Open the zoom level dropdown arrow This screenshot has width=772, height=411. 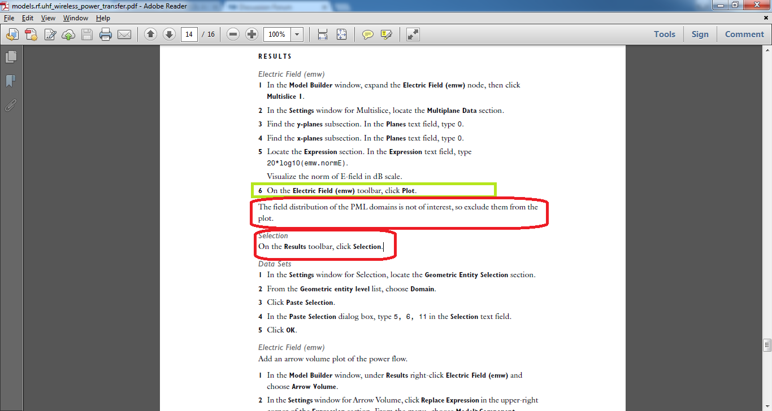click(297, 34)
